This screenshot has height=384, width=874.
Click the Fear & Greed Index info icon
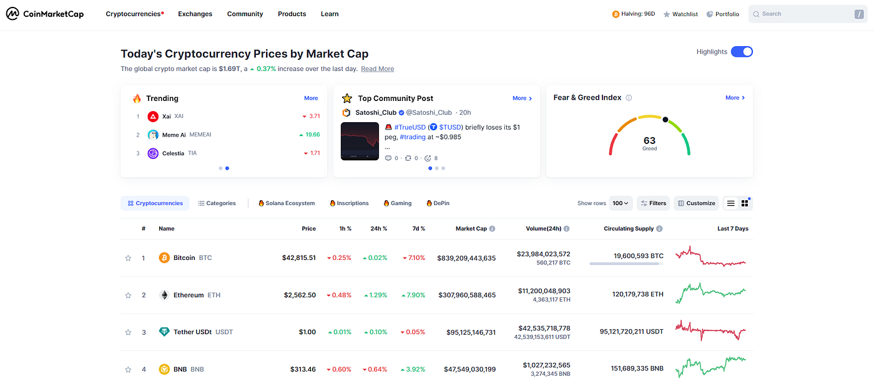click(629, 98)
